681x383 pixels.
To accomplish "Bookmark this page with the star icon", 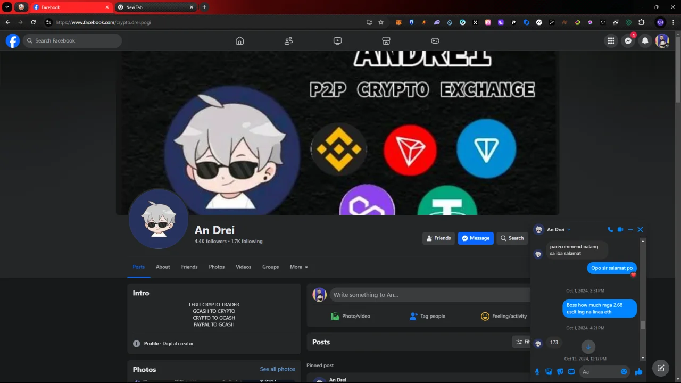I will pyautogui.click(x=381, y=22).
